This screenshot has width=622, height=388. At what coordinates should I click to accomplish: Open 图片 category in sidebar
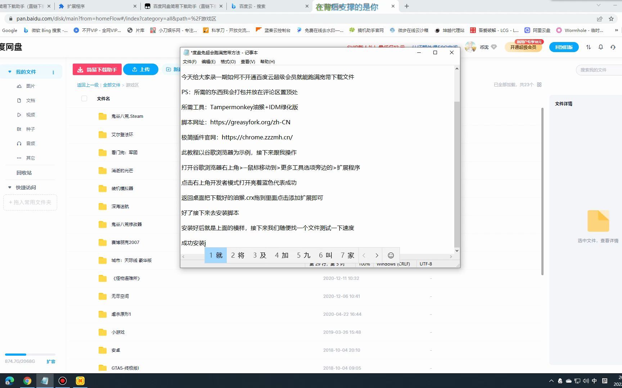[30, 86]
